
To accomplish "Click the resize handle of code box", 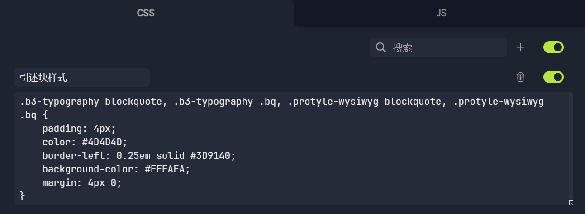I will (571, 202).
